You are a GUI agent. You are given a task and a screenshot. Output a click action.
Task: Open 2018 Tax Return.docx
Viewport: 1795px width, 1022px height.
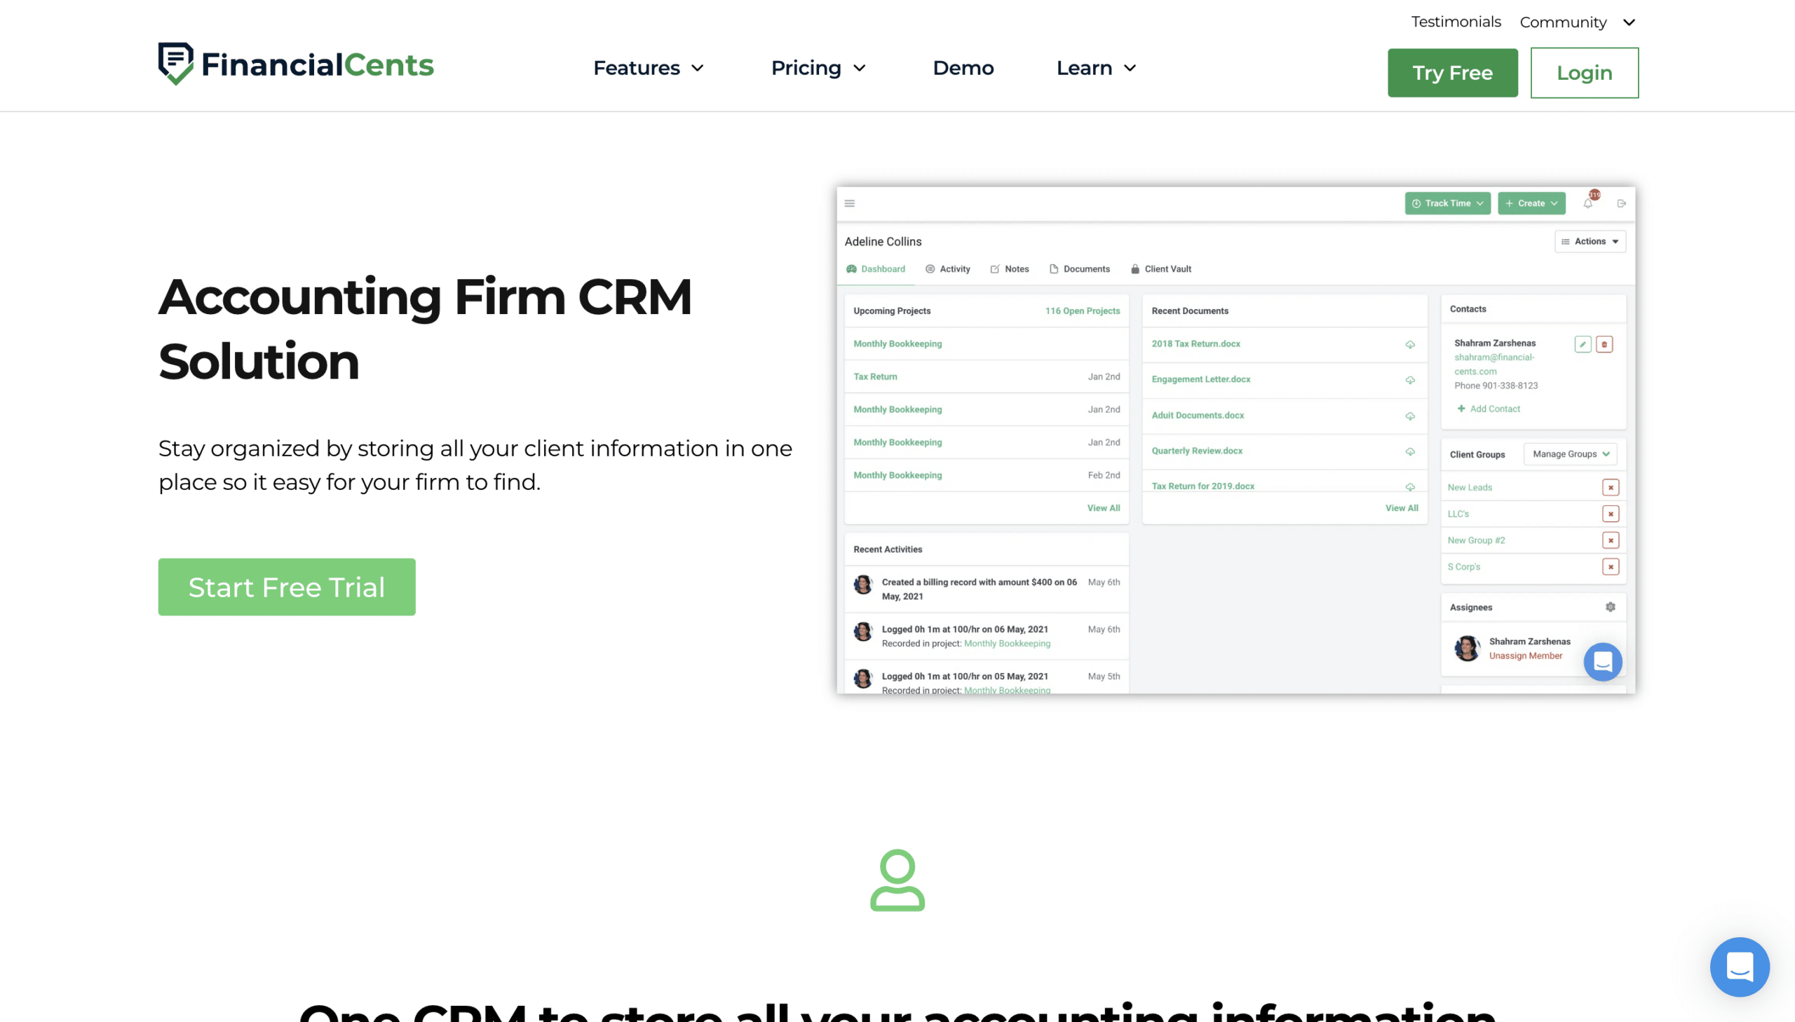coord(1195,344)
